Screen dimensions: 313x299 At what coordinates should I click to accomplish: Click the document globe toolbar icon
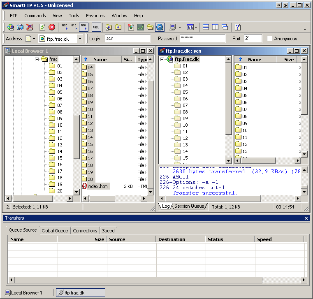(131, 27)
